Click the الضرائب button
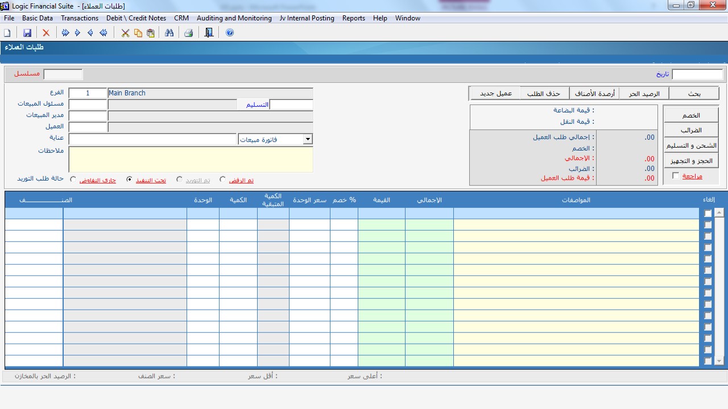This screenshot has width=728, height=409. 691,131
